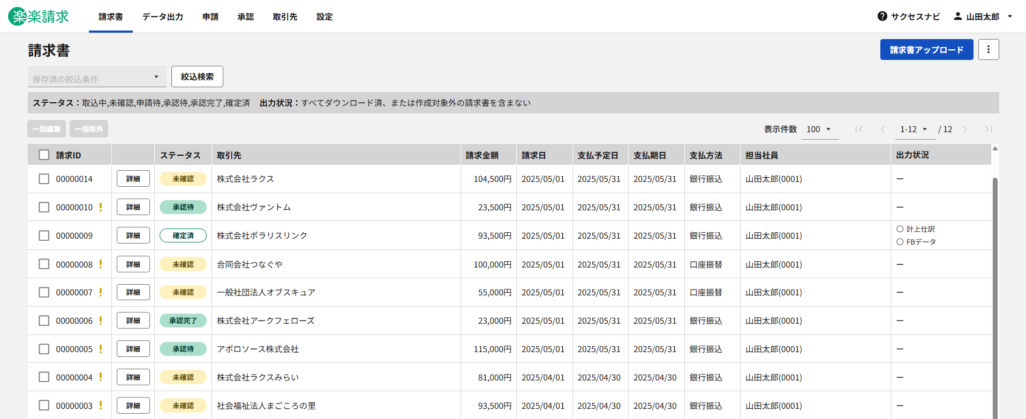Switch to the データ出力 tab
The image size is (1026, 419).
tap(163, 17)
